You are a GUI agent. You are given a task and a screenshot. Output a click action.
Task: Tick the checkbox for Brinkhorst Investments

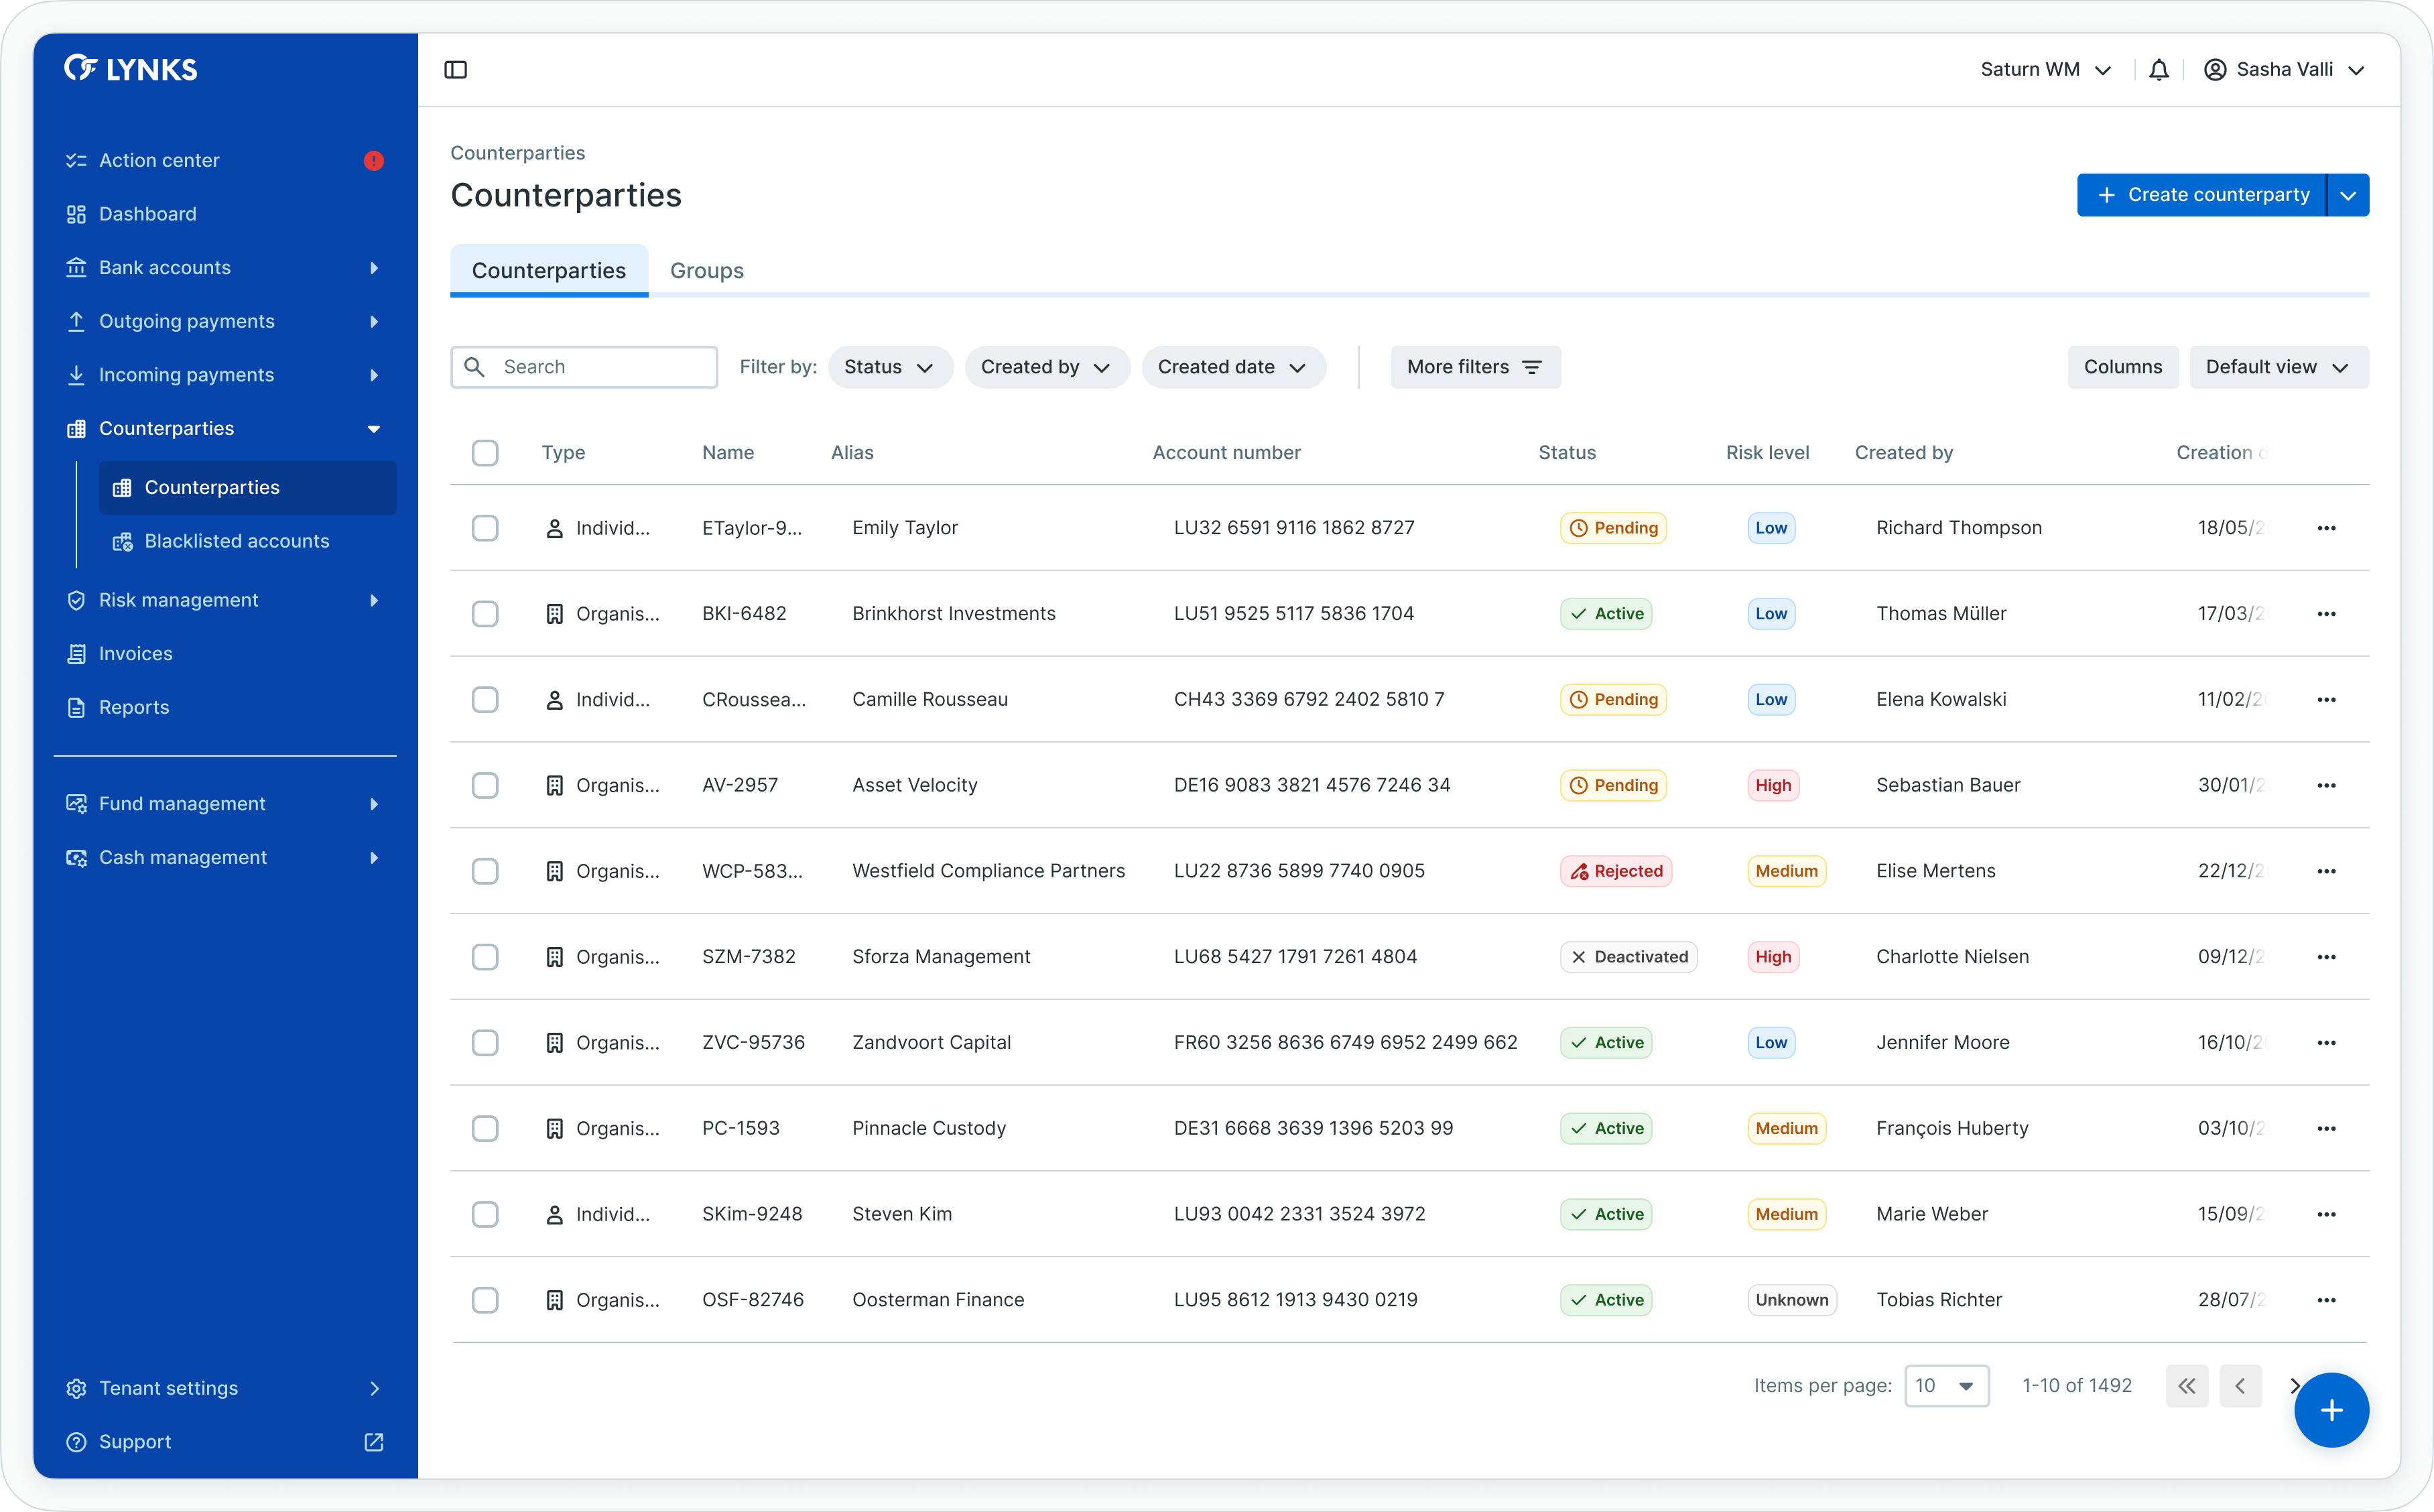click(x=485, y=614)
